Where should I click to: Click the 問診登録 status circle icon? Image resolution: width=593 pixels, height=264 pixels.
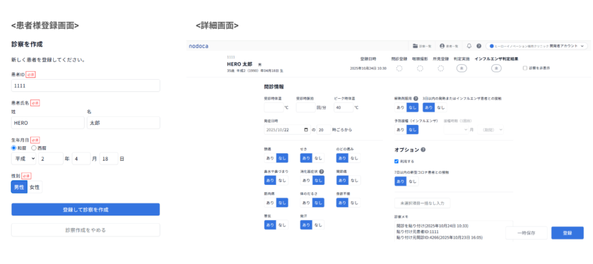click(399, 68)
